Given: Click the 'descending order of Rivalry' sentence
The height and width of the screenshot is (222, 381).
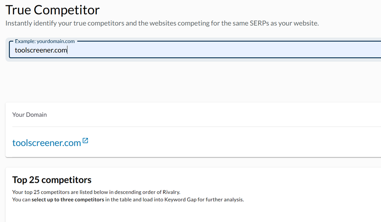Looking at the screenshot, I should point(96,192).
